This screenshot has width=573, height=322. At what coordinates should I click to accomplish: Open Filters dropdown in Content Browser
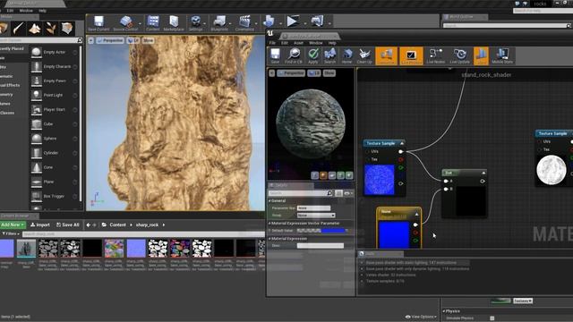[11, 233]
